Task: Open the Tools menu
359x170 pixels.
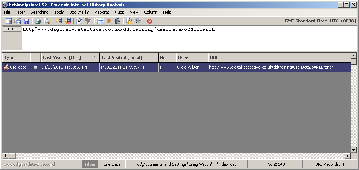Action: click(x=59, y=12)
